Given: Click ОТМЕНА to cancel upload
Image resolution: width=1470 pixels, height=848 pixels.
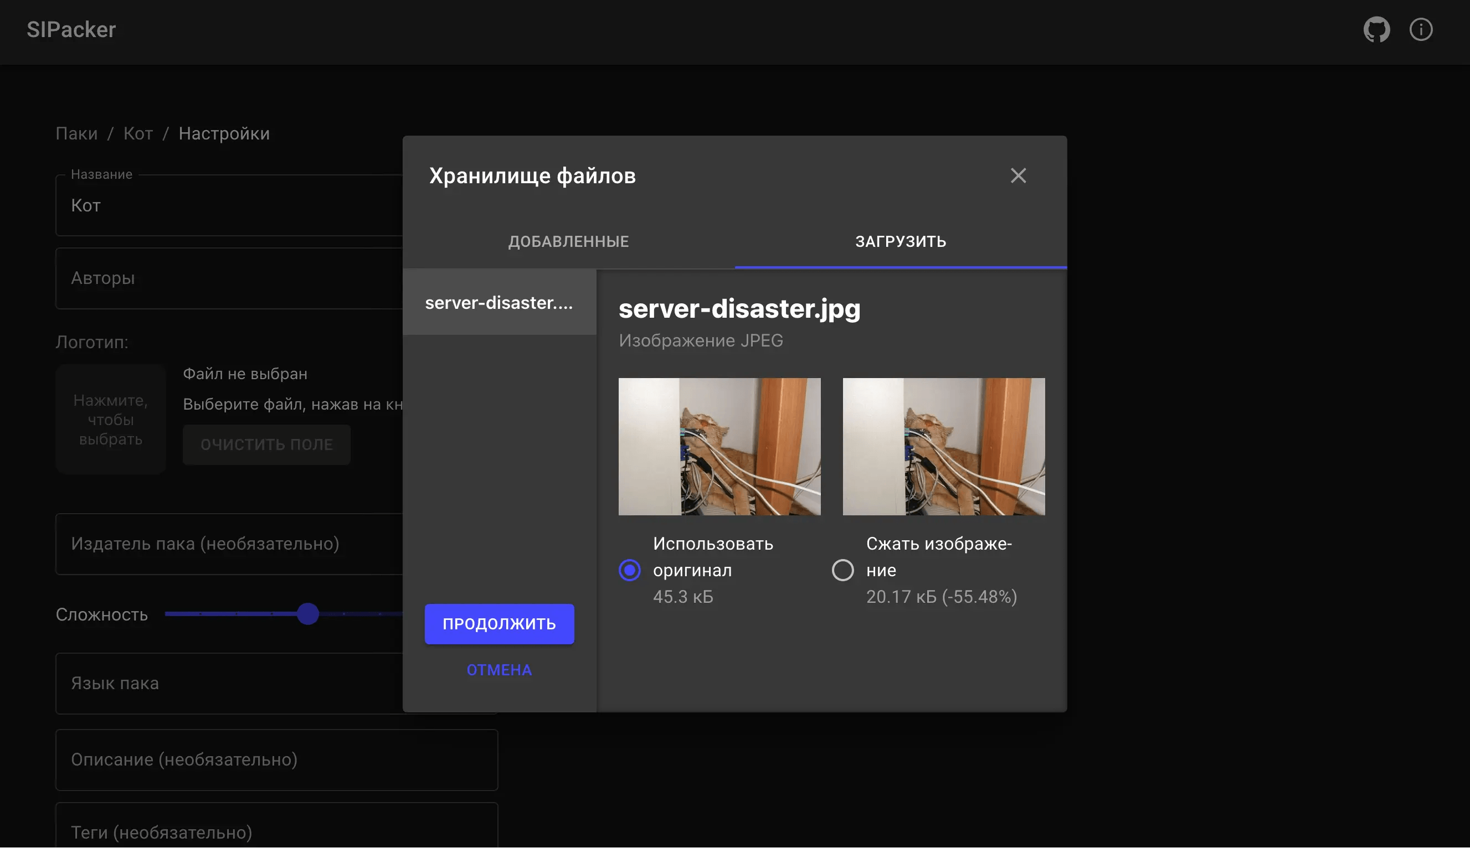Looking at the screenshot, I should click(498, 670).
